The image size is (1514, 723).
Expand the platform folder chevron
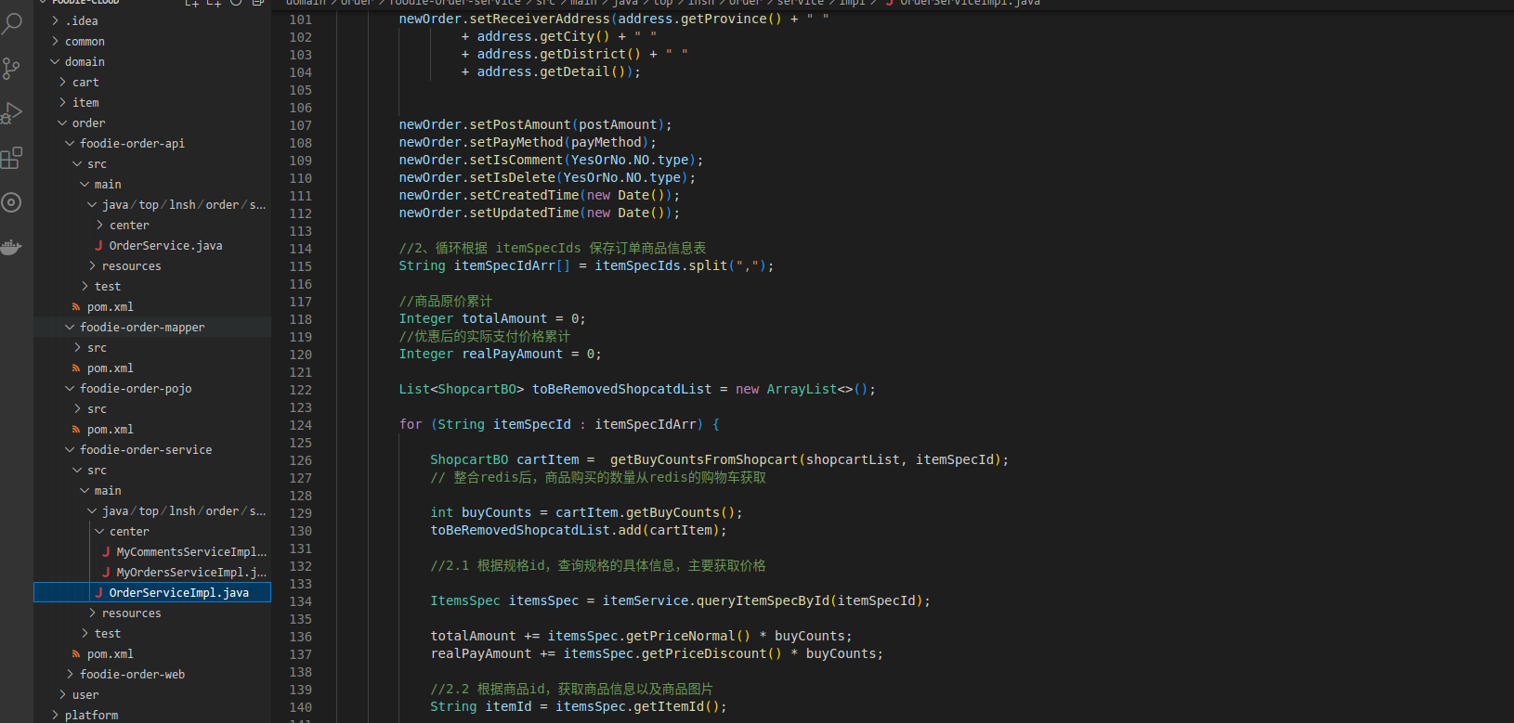click(55, 715)
